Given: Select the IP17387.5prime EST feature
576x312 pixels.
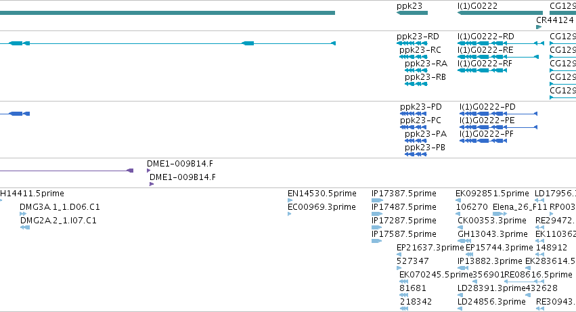Looking at the screenshot, I should click(x=377, y=200).
